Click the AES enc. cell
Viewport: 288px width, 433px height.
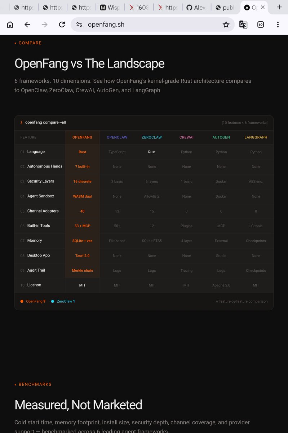tap(256, 181)
